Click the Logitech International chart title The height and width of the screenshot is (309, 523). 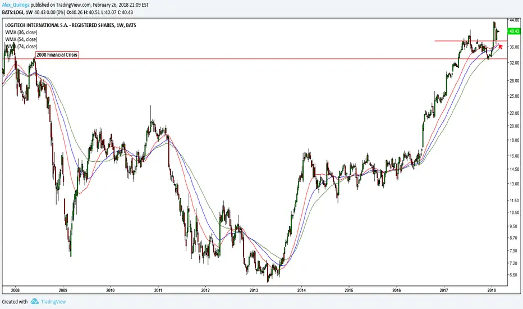[71, 25]
